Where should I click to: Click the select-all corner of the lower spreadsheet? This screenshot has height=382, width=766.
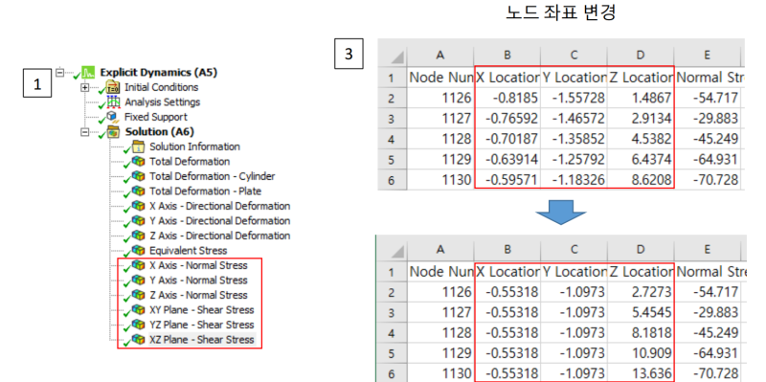393,250
